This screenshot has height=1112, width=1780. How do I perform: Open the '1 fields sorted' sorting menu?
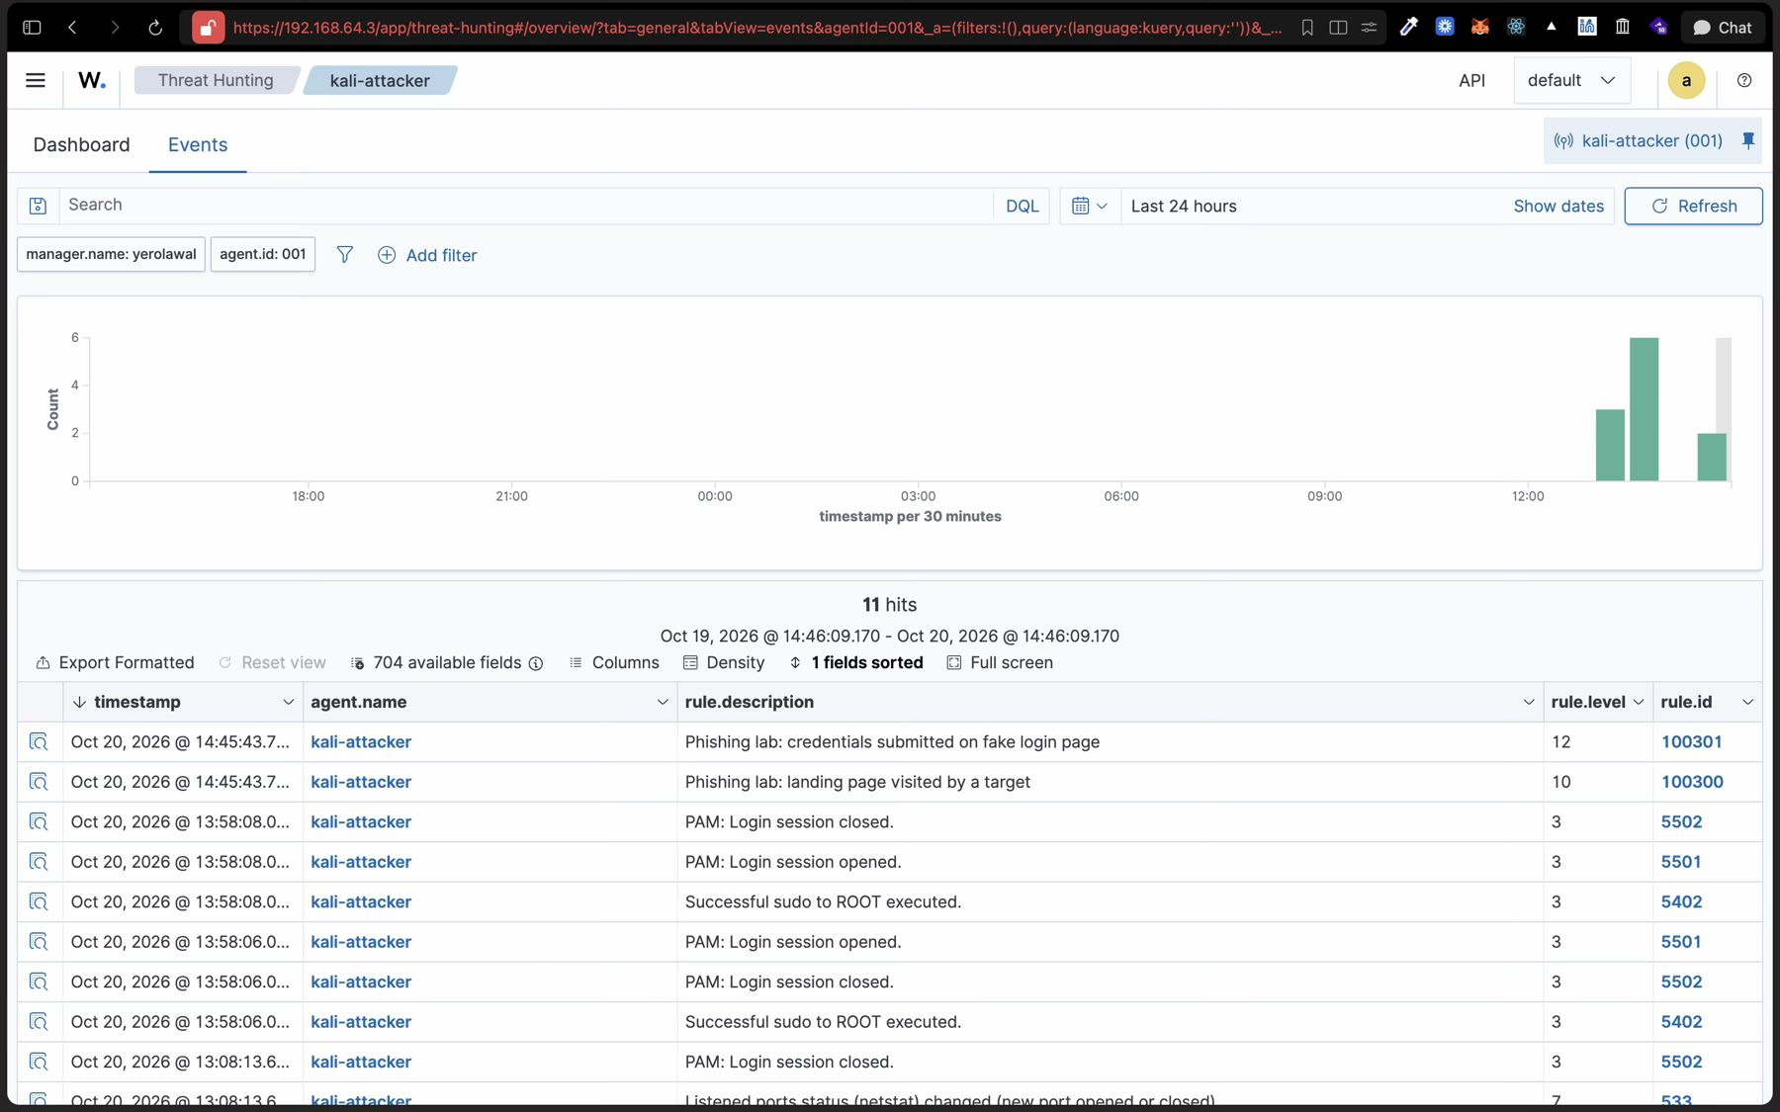pyautogui.click(x=855, y=662)
